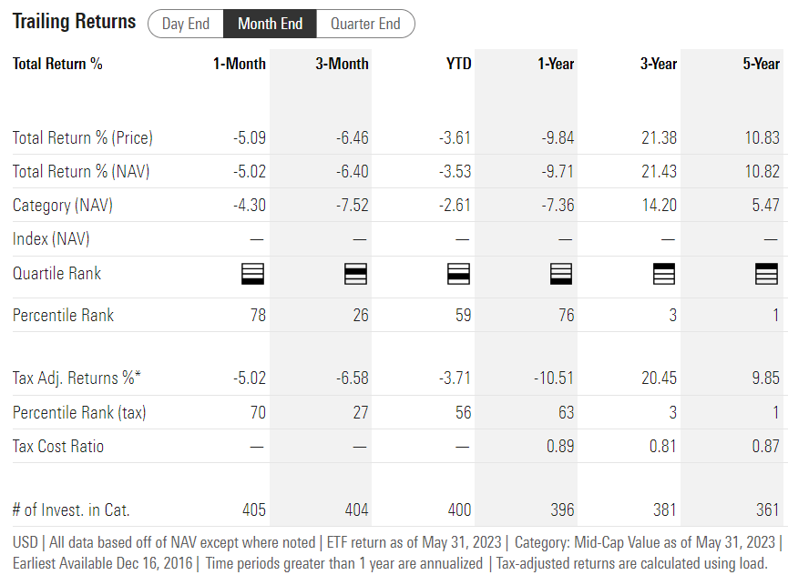
Task: Click the 3-Year quartile rank icon
Action: point(664,274)
